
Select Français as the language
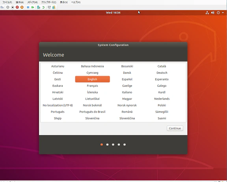pos(92,86)
